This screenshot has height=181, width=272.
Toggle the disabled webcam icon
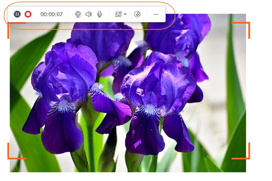click(78, 14)
